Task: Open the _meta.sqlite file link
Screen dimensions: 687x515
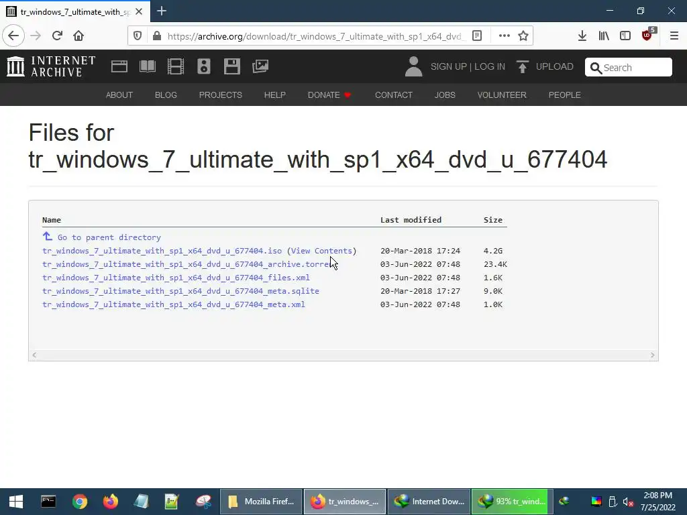Action: coord(180,291)
